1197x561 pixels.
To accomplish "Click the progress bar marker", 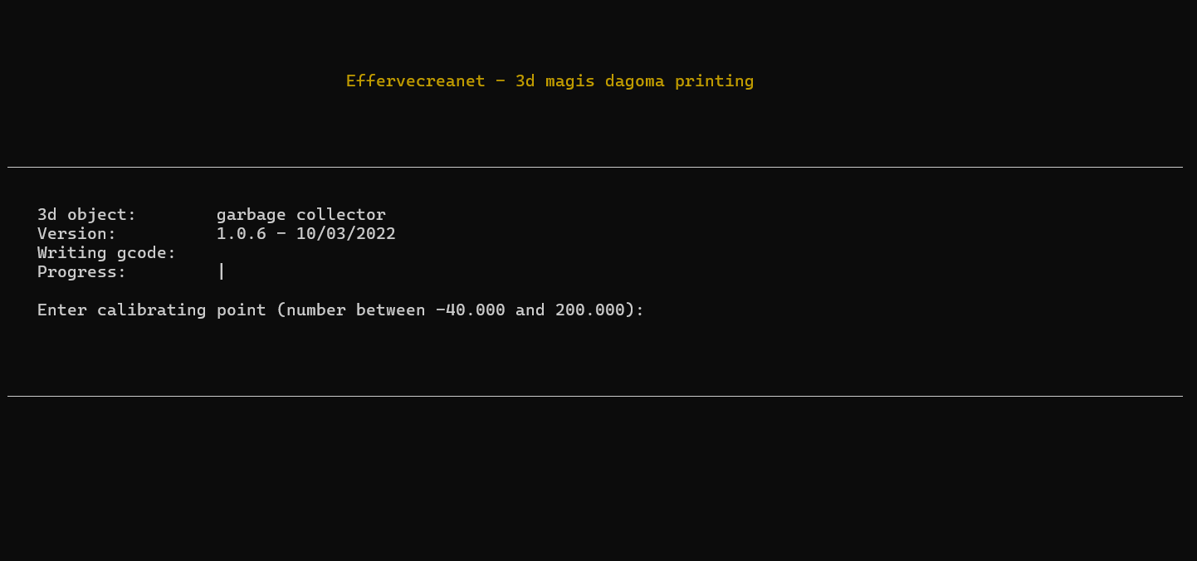I will [222, 271].
